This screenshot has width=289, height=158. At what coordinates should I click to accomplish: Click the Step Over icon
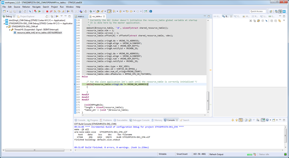(59, 12)
